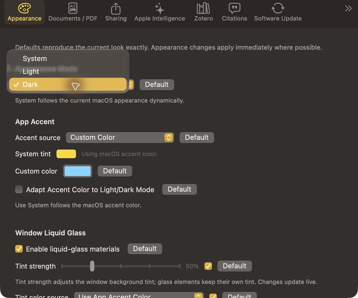
Task: Select Dark in the appearance mode menu
Action: (68, 84)
